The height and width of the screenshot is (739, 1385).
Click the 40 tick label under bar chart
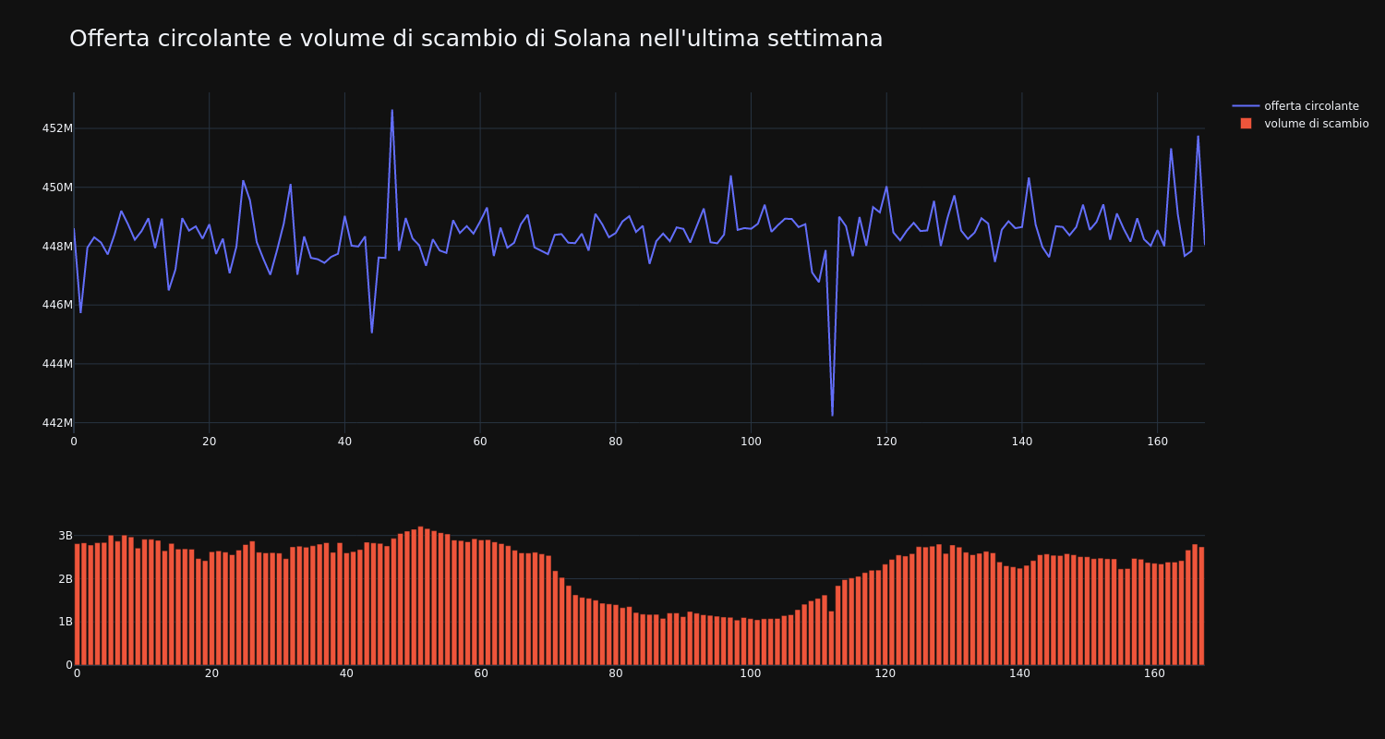point(346,674)
